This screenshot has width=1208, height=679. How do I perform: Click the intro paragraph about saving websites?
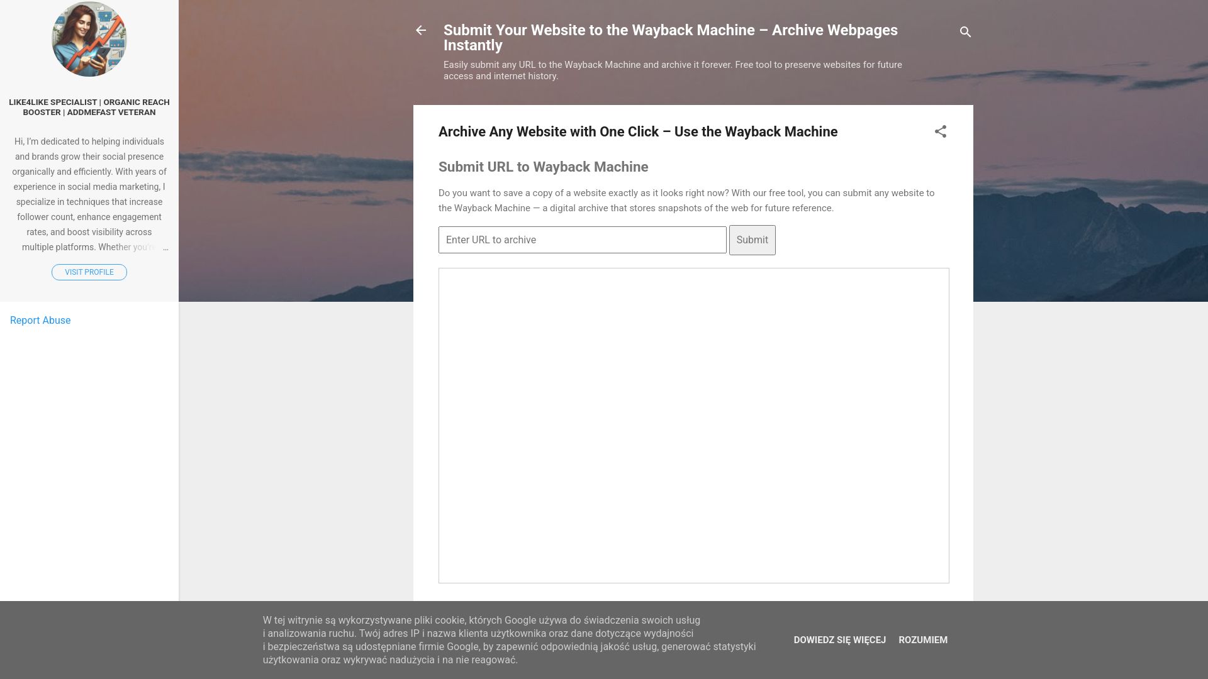coord(686,201)
